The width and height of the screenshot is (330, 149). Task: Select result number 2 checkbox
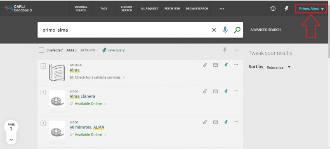43,92
